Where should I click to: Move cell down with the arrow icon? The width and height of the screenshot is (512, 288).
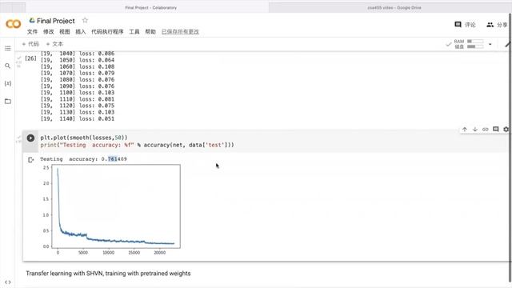pos(475,130)
